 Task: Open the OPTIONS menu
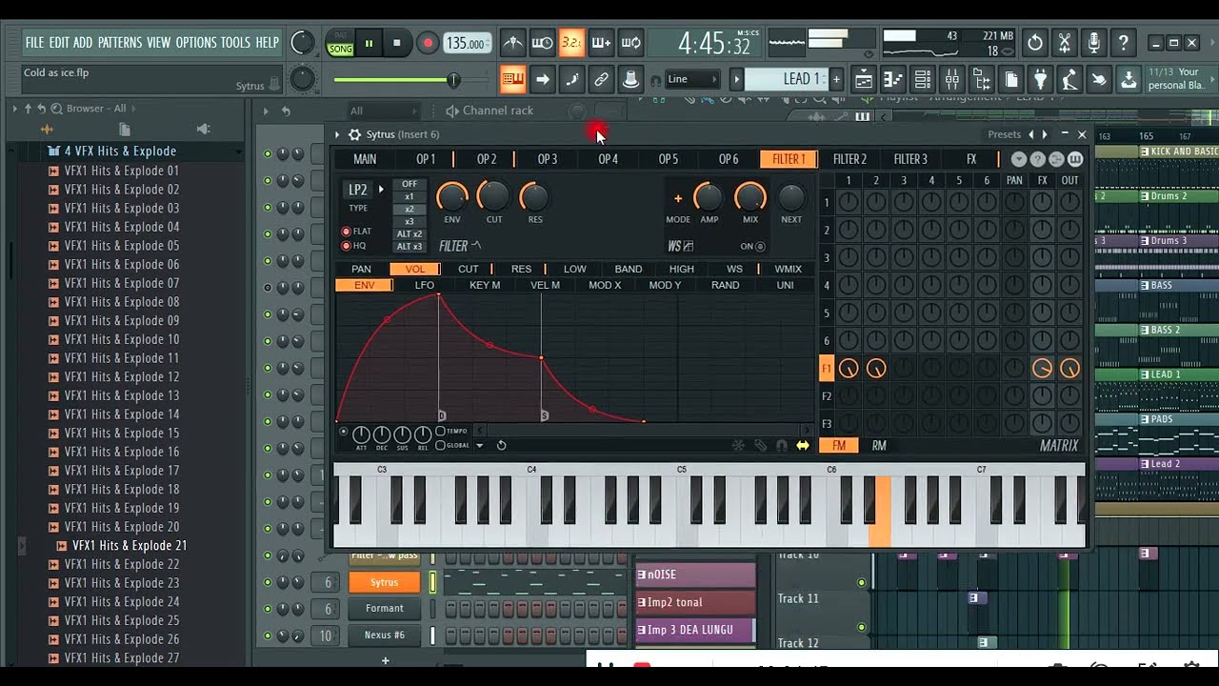[x=196, y=43]
